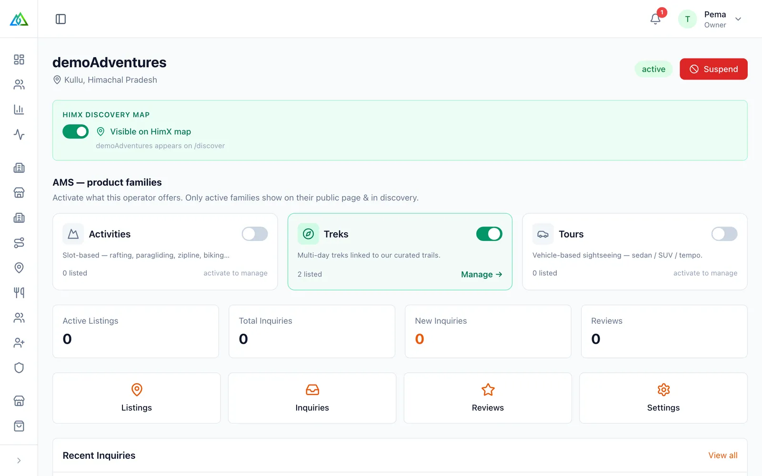Click the Tours car icon
The height and width of the screenshot is (476, 762).
tap(543, 234)
